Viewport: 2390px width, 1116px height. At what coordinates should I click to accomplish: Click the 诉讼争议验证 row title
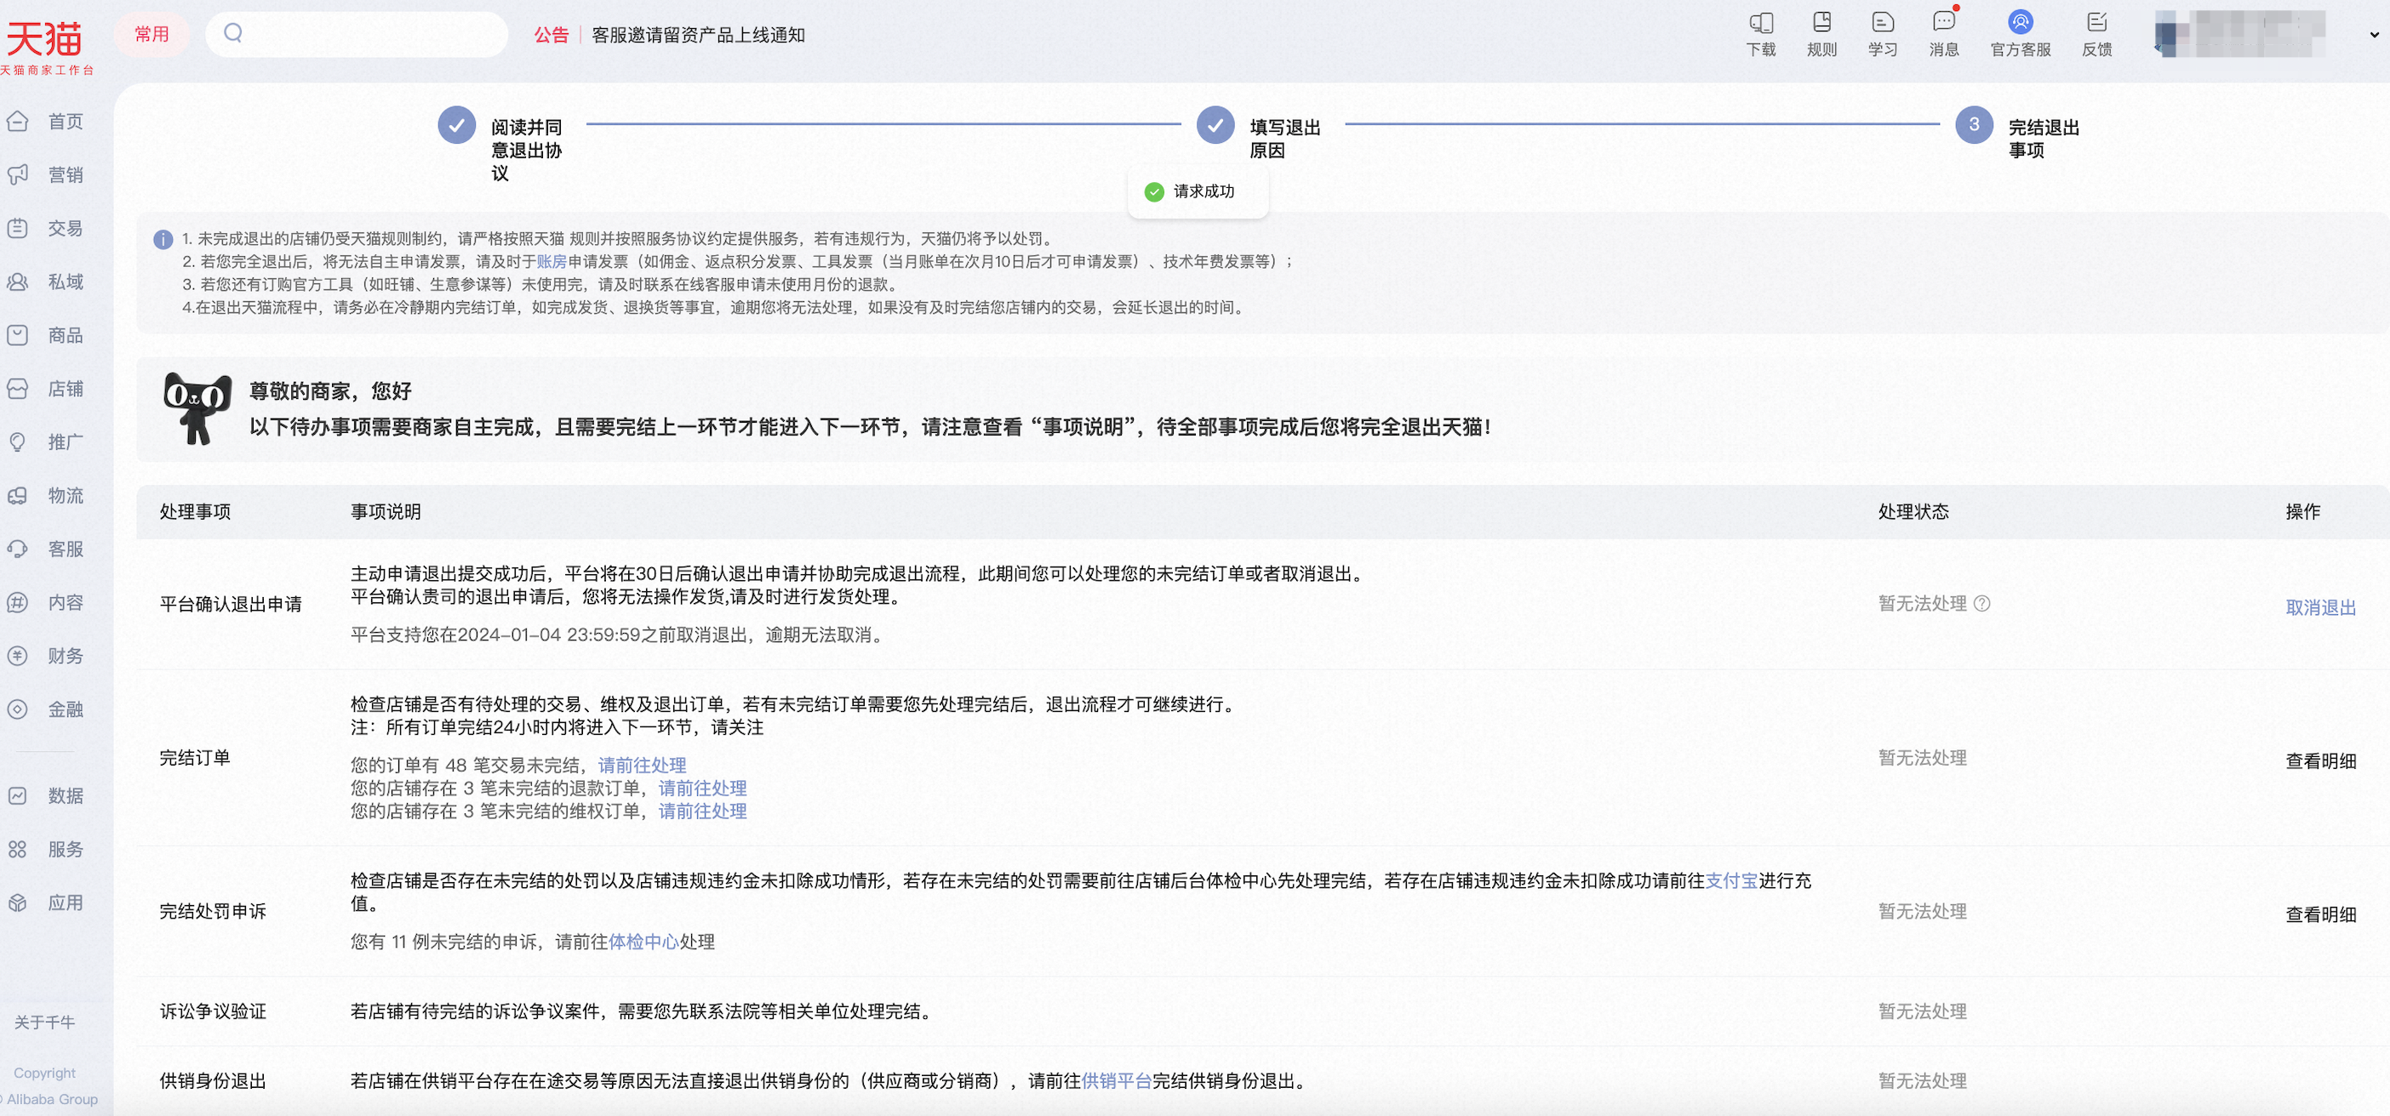(213, 1012)
